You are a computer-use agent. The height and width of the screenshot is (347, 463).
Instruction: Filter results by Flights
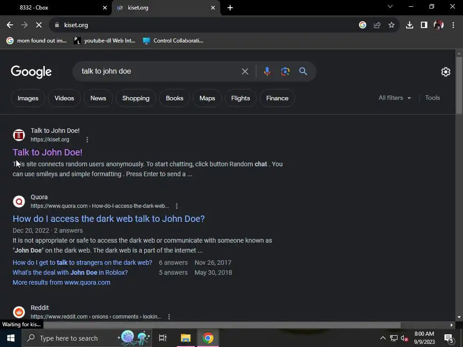[x=241, y=98]
